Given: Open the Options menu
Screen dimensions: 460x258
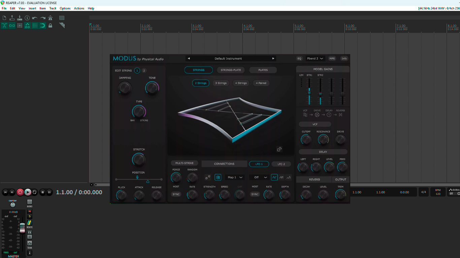Looking at the screenshot, I should 65,8.
